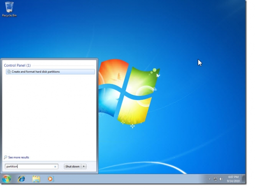The height and width of the screenshot is (190, 255).
Task: Click the Windows Start orb
Action: (7, 179)
